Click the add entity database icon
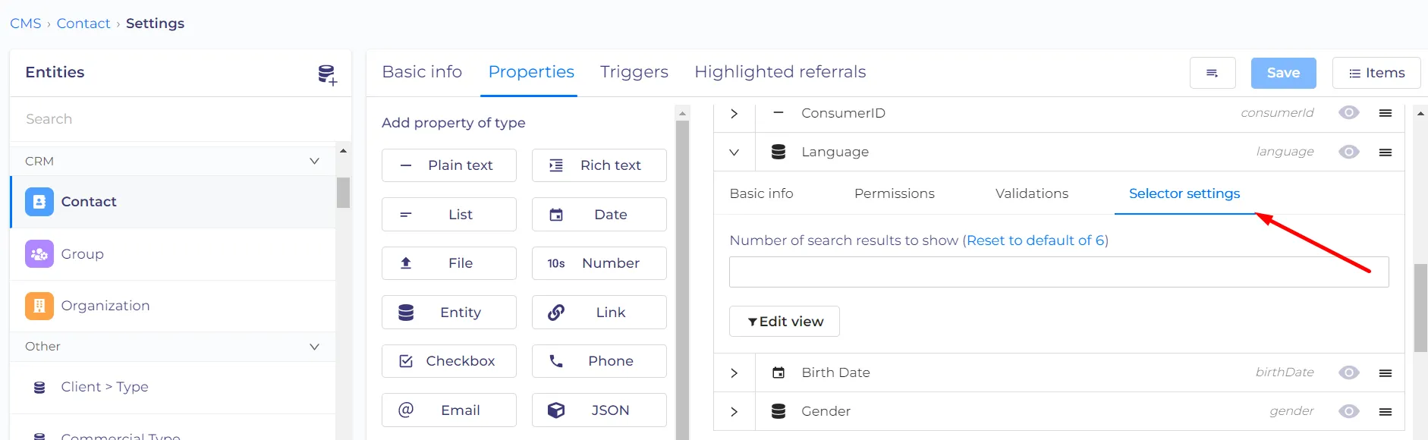This screenshot has width=1428, height=440. (x=327, y=74)
